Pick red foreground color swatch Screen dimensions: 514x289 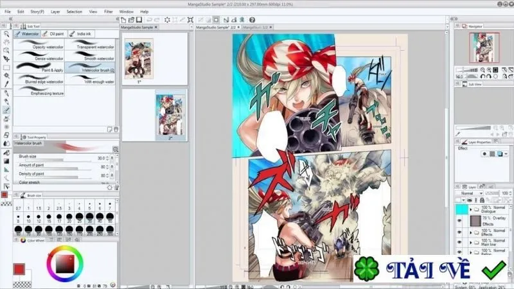[19, 269]
